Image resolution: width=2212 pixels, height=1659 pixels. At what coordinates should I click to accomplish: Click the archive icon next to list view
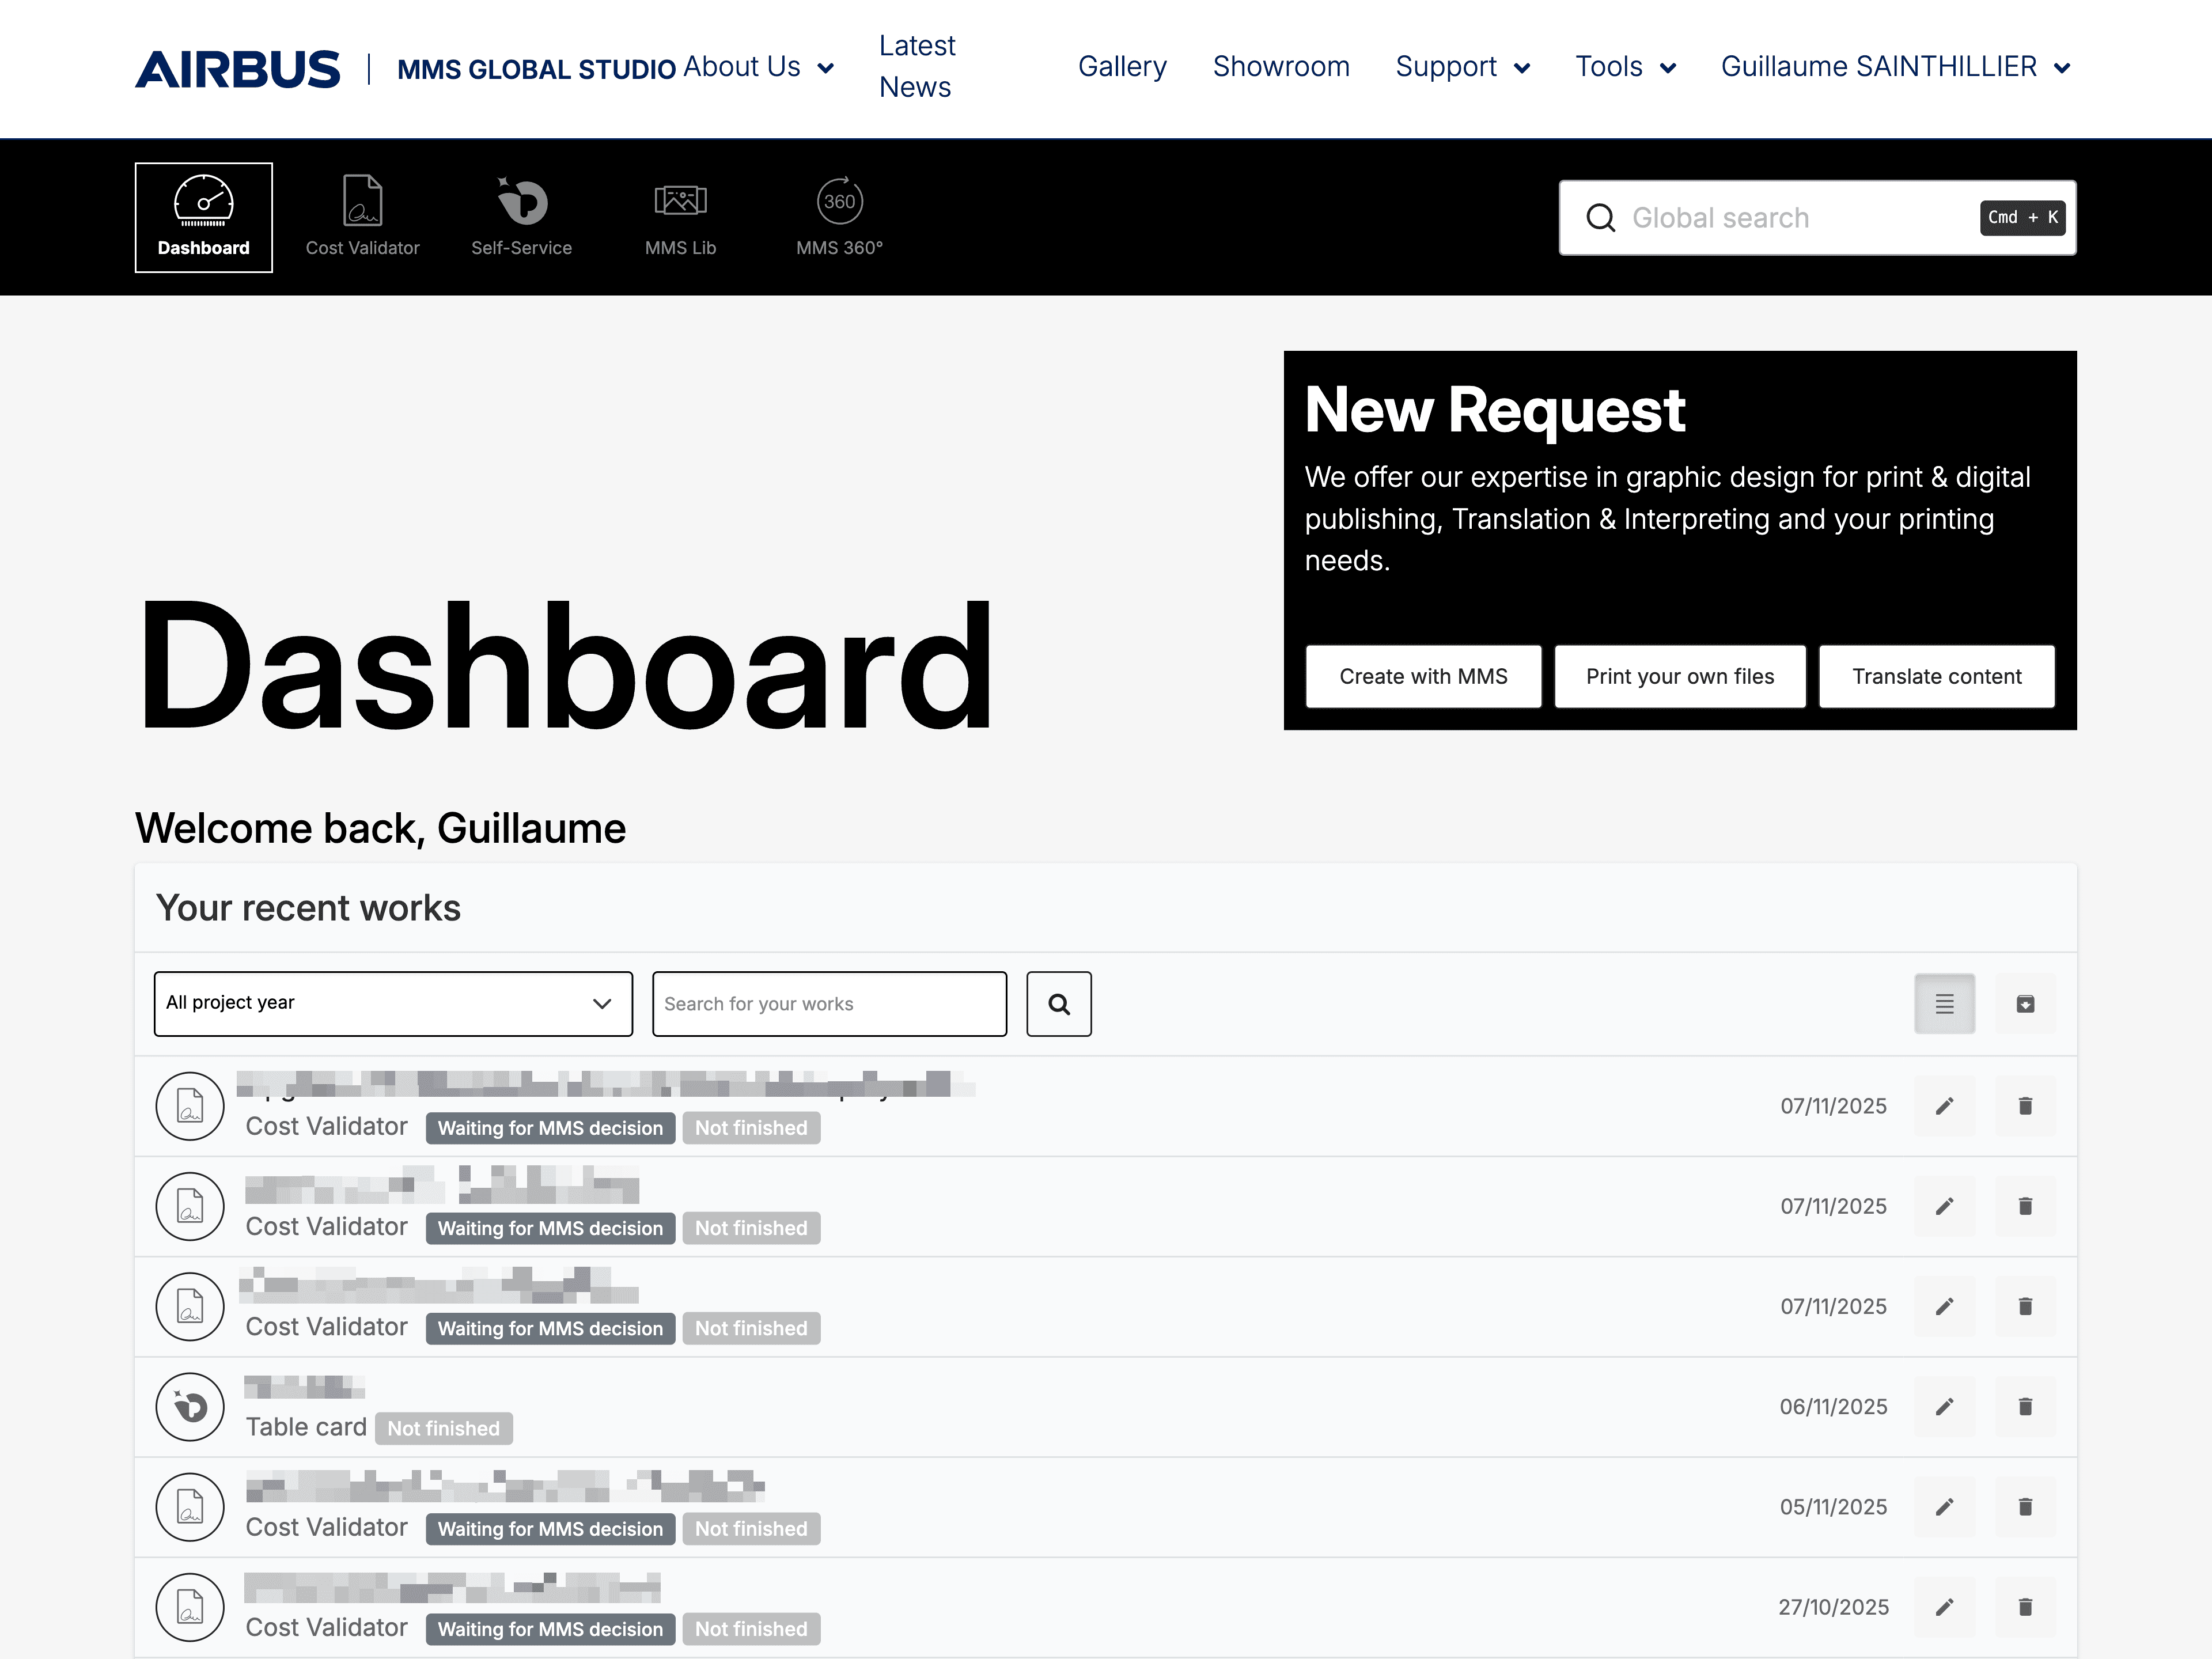(2026, 1003)
